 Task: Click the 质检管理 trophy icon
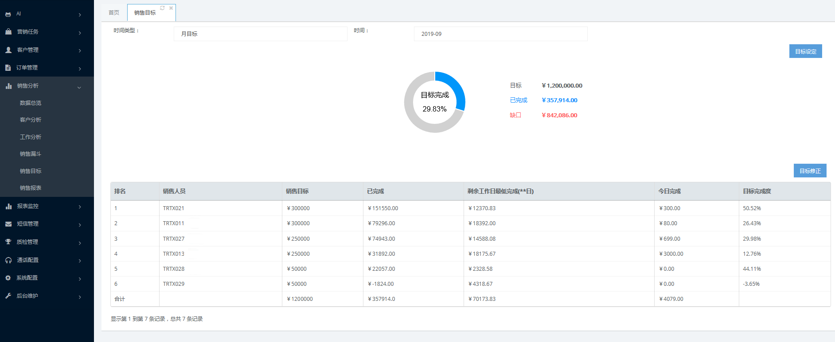click(x=8, y=242)
